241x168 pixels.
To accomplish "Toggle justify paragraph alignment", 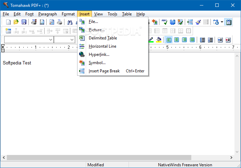I will click(x=192, y=40).
